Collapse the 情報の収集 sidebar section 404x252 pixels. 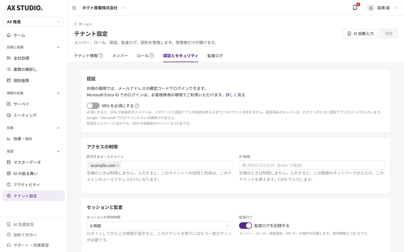[58, 93]
